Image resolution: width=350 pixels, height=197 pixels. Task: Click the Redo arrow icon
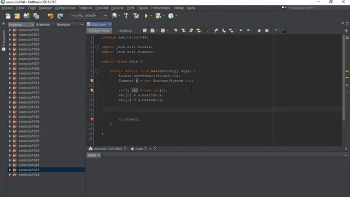[x=60, y=16]
